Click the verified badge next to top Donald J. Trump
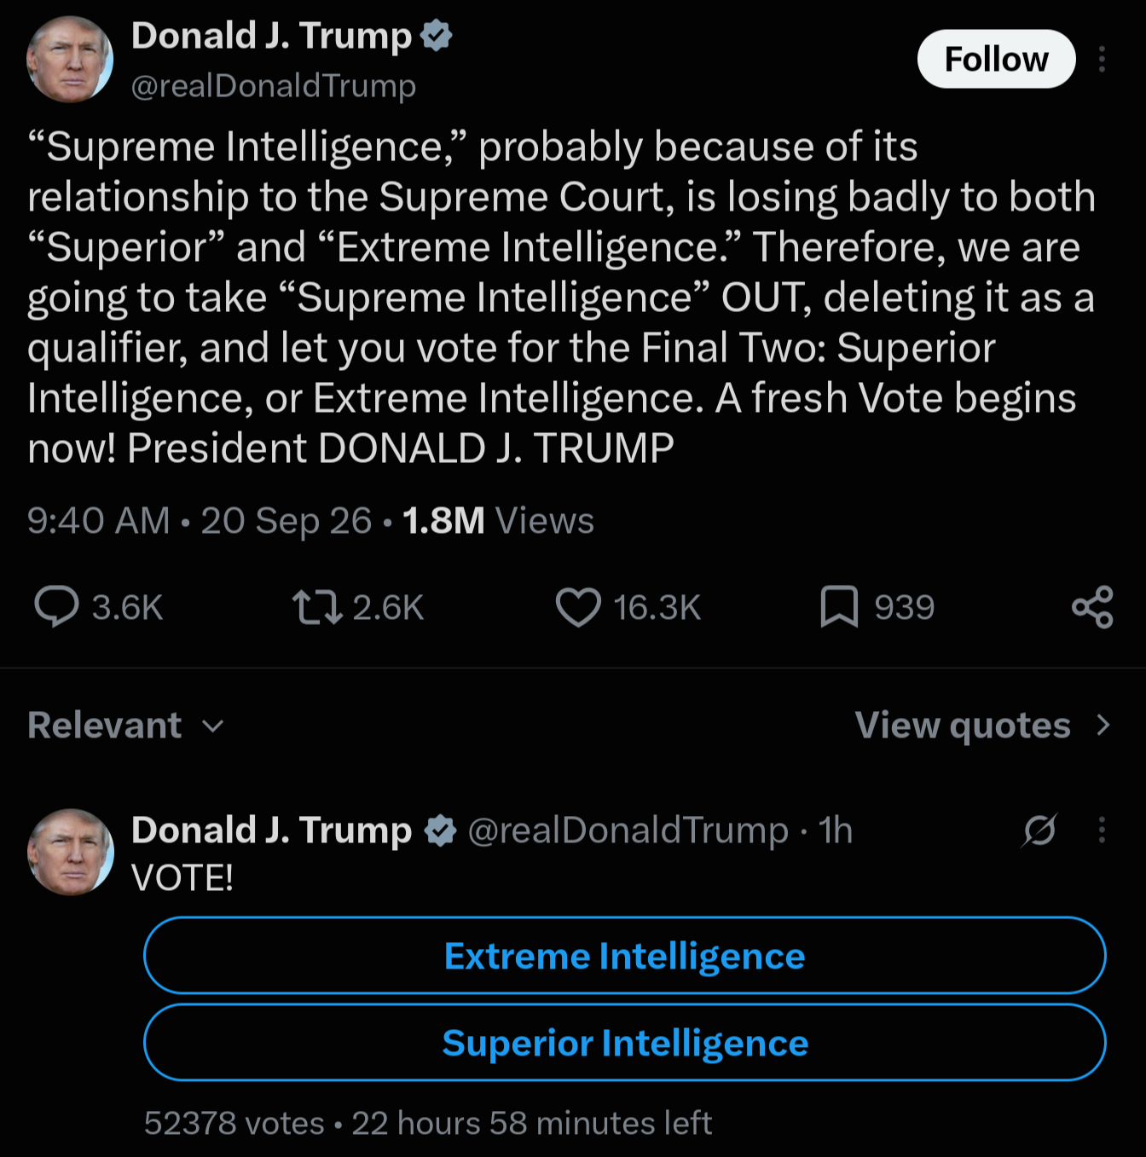This screenshot has height=1157, width=1146. coord(437,36)
